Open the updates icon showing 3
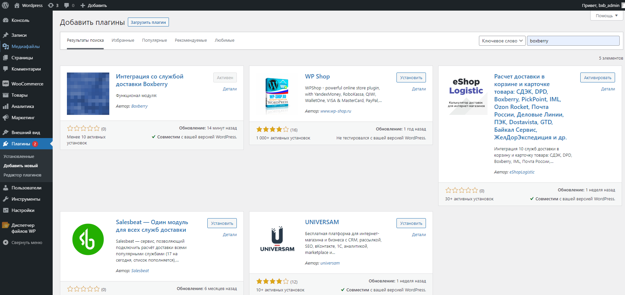 coord(51,5)
